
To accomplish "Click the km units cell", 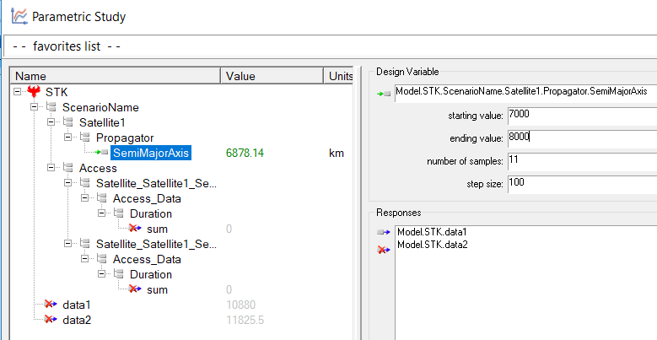I will 337,153.
